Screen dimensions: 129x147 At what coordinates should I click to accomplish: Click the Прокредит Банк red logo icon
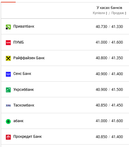(8, 137)
